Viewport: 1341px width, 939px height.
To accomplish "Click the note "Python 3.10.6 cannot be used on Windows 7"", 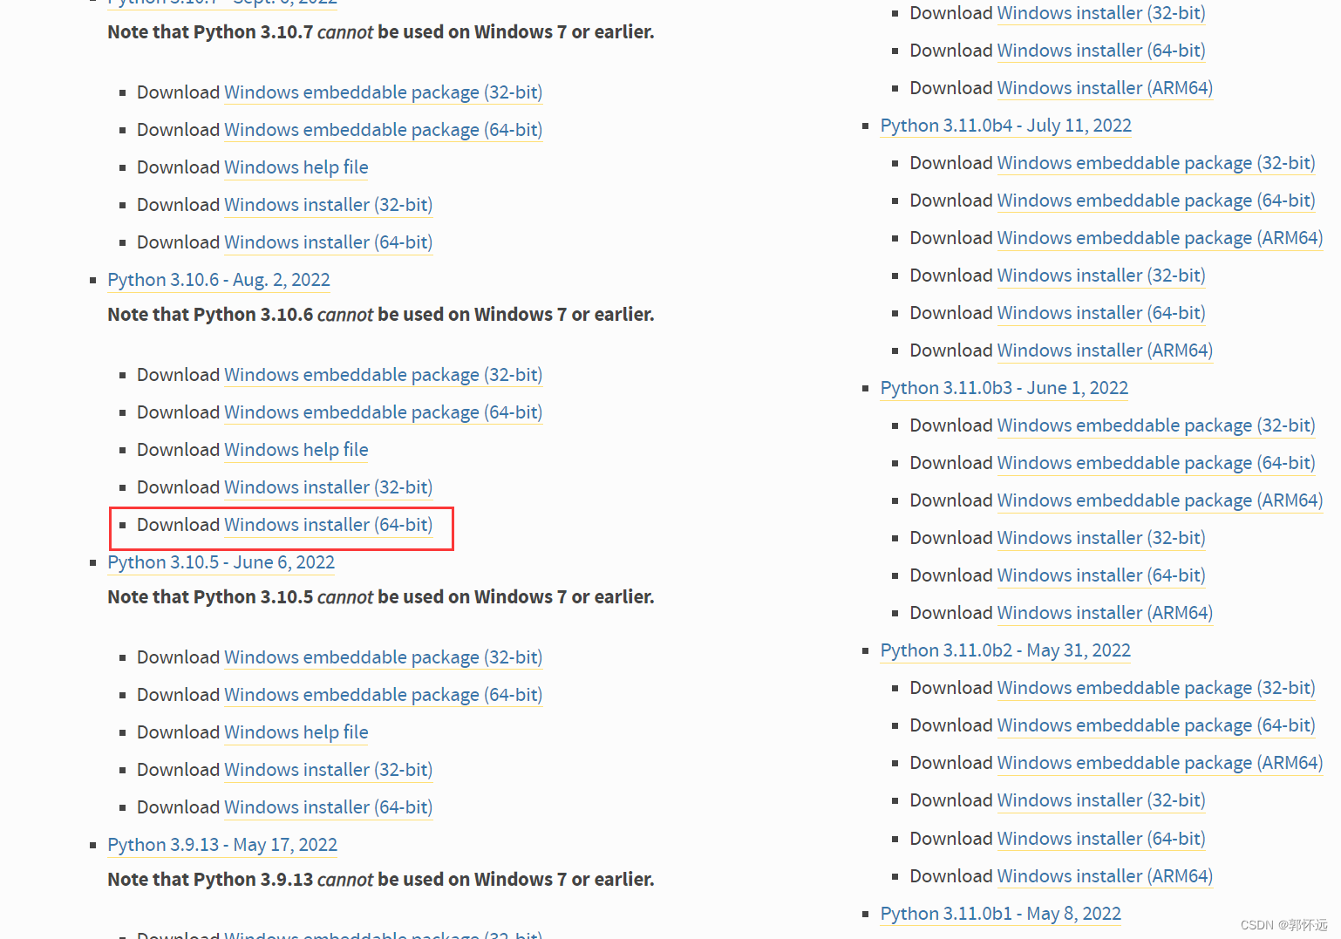I will coord(380,315).
